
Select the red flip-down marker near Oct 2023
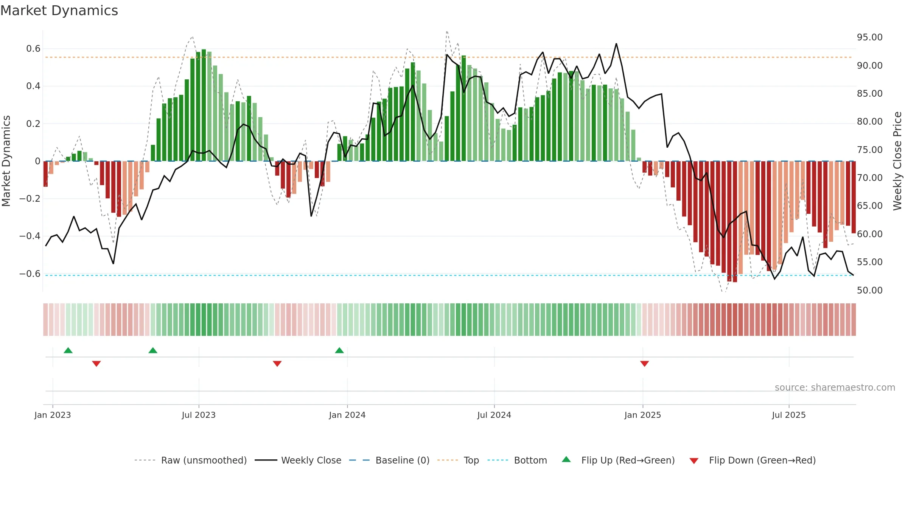coord(277,363)
